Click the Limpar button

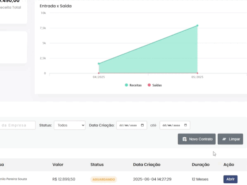click(230, 139)
